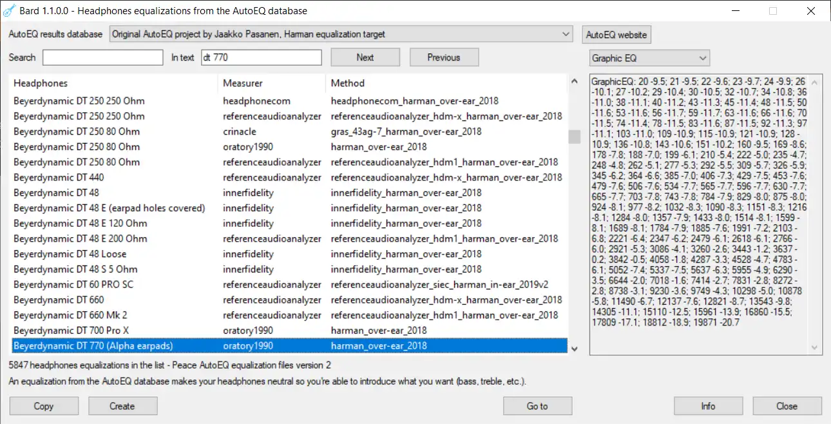
Task: Select Beyerdynamic DT 250 80 Ohm crinacle row
Action: pyautogui.click(x=289, y=131)
